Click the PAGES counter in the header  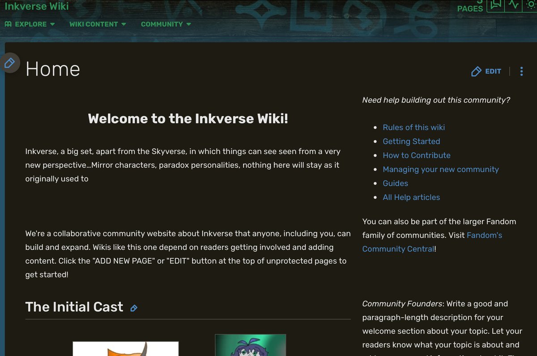470,6
